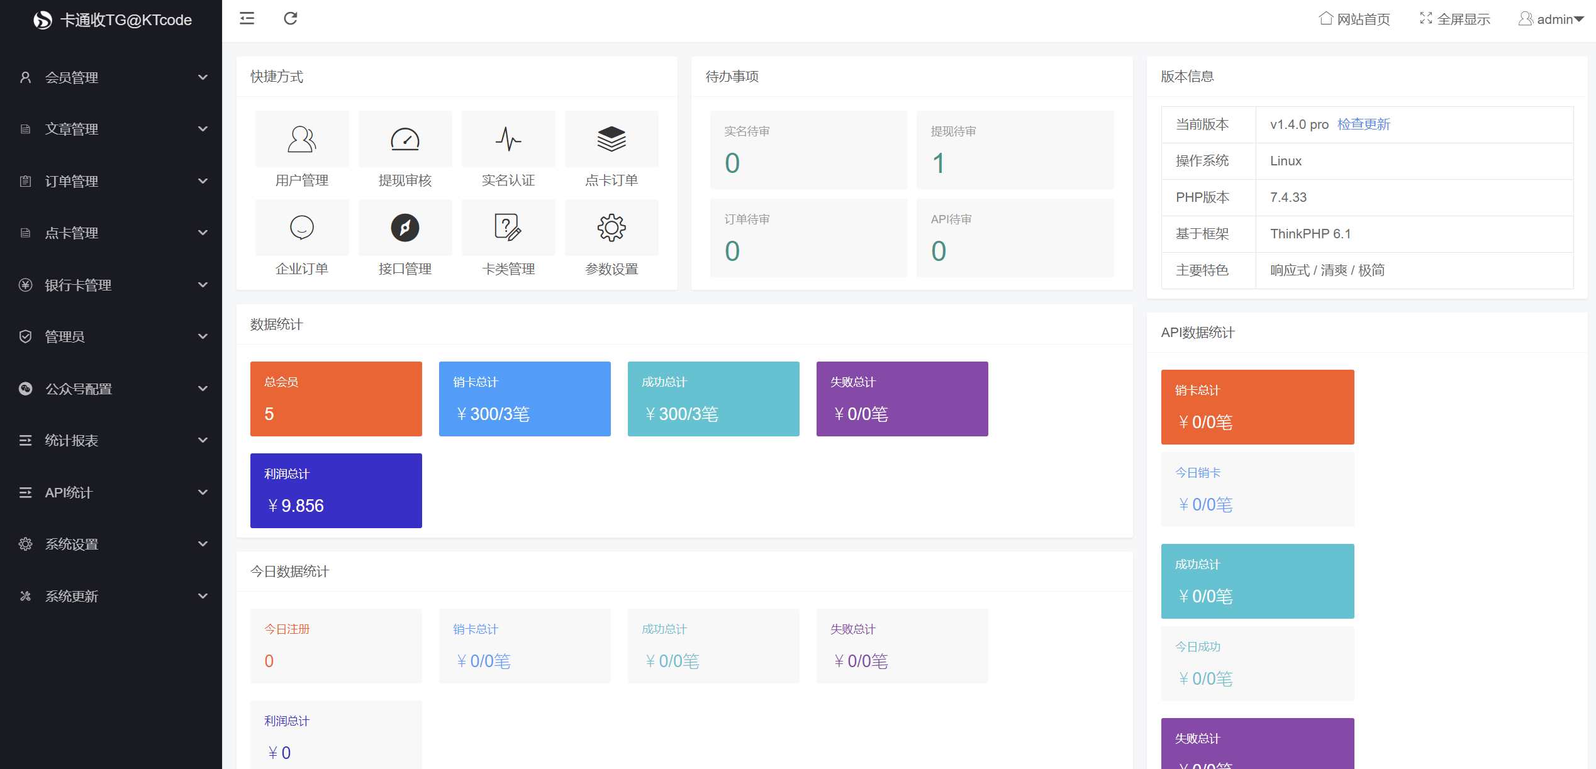The width and height of the screenshot is (1596, 769).
Task: Click the 检查更新 link
Action: [x=1363, y=124]
